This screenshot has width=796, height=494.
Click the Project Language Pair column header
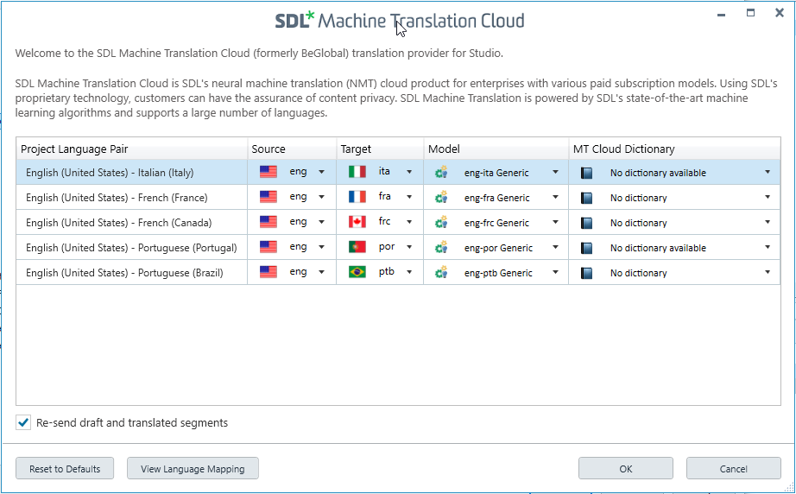pos(131,149)
